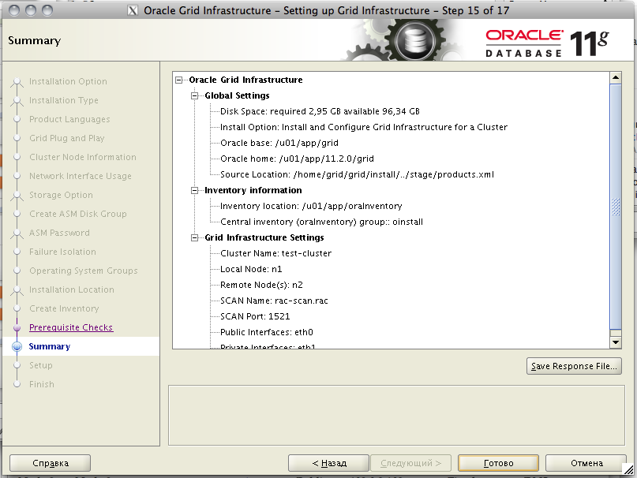Image resolution: width=637 pixels, height=478 pixels.
Task: Click the Summary step bullet icon
Action: [x=17, y=347]
